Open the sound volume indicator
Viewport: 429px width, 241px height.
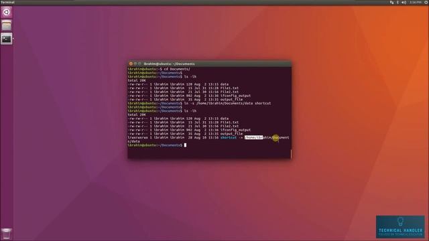click(404, 2)
